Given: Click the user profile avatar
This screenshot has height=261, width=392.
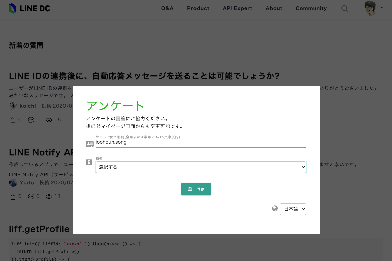Looking at the screenshot, I should click(370, 8).
